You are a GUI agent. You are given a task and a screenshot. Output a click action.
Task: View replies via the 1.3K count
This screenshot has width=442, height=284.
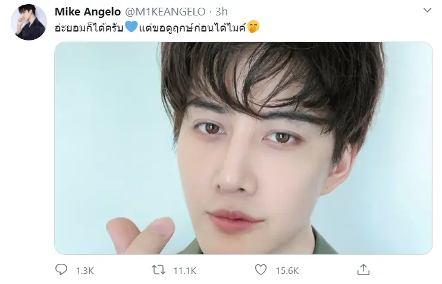tap(85, 271)
